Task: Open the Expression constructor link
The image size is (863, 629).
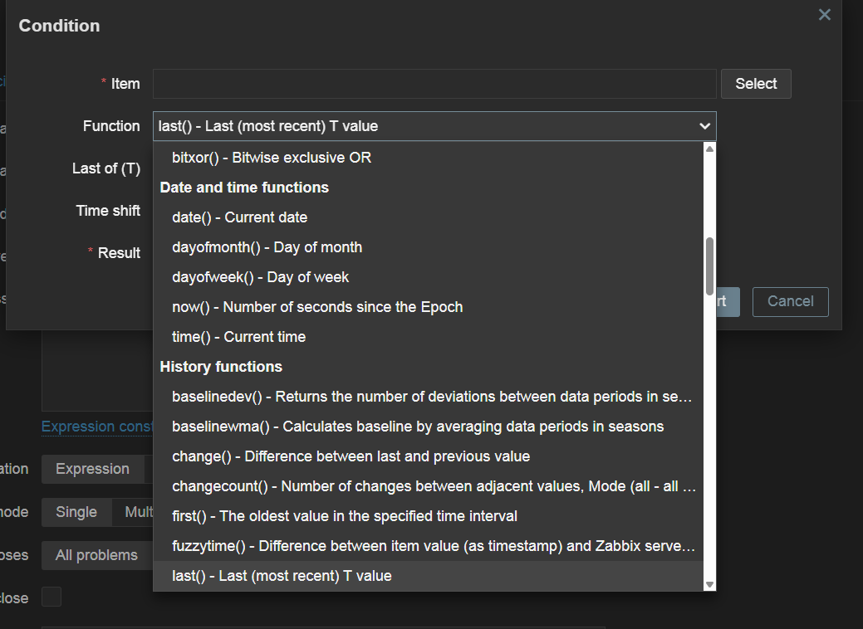Action: [97, 427]
